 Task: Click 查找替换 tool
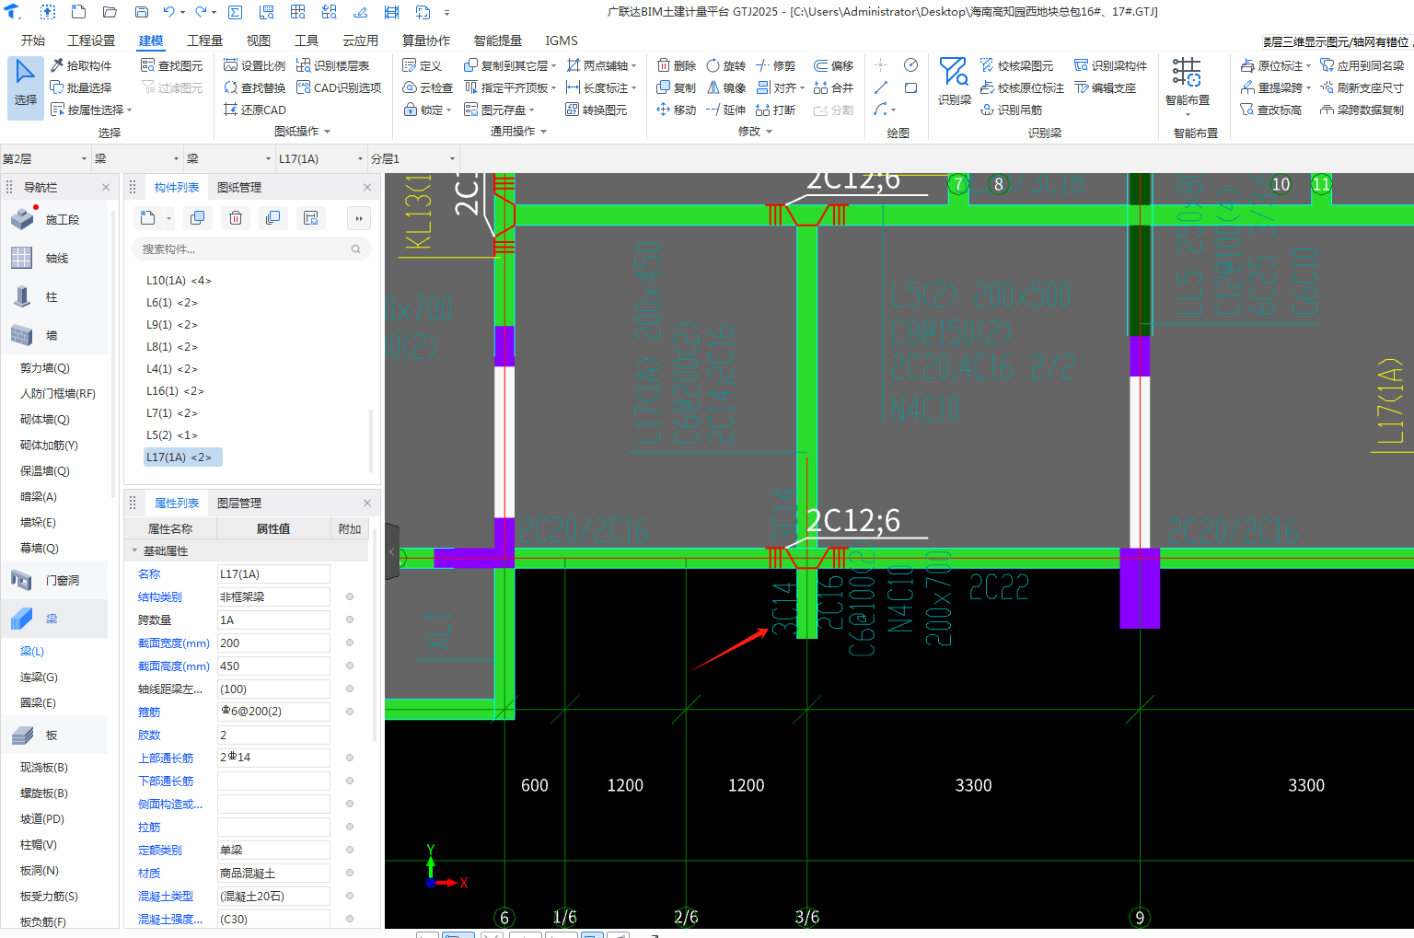pyautogui.click(x=255, y=87)
